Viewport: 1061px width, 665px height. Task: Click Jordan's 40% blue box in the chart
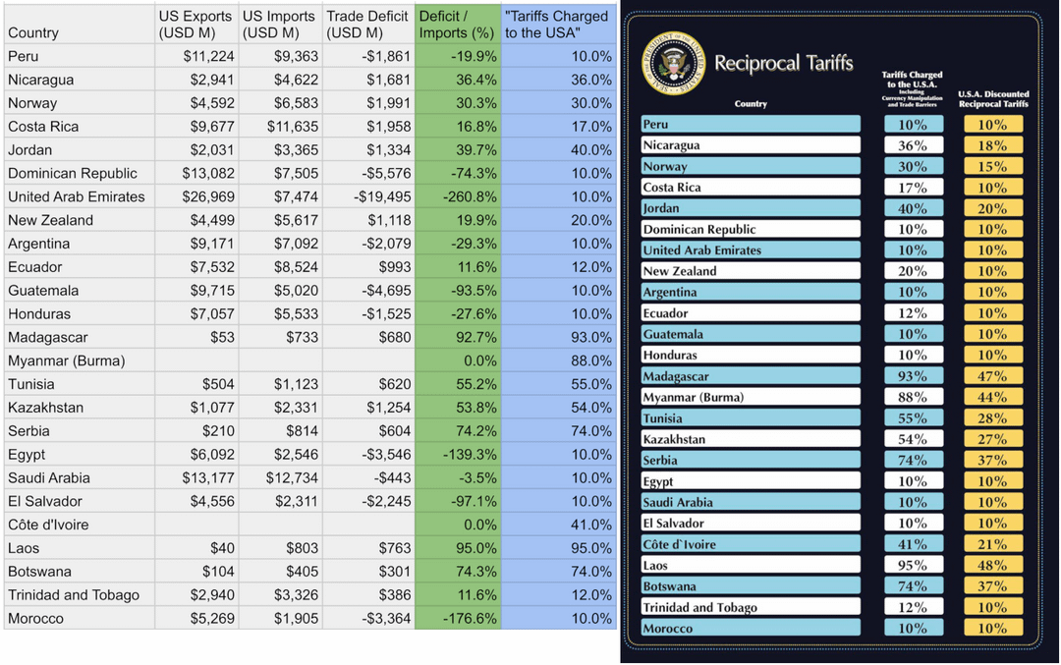(x=913, y=208)
